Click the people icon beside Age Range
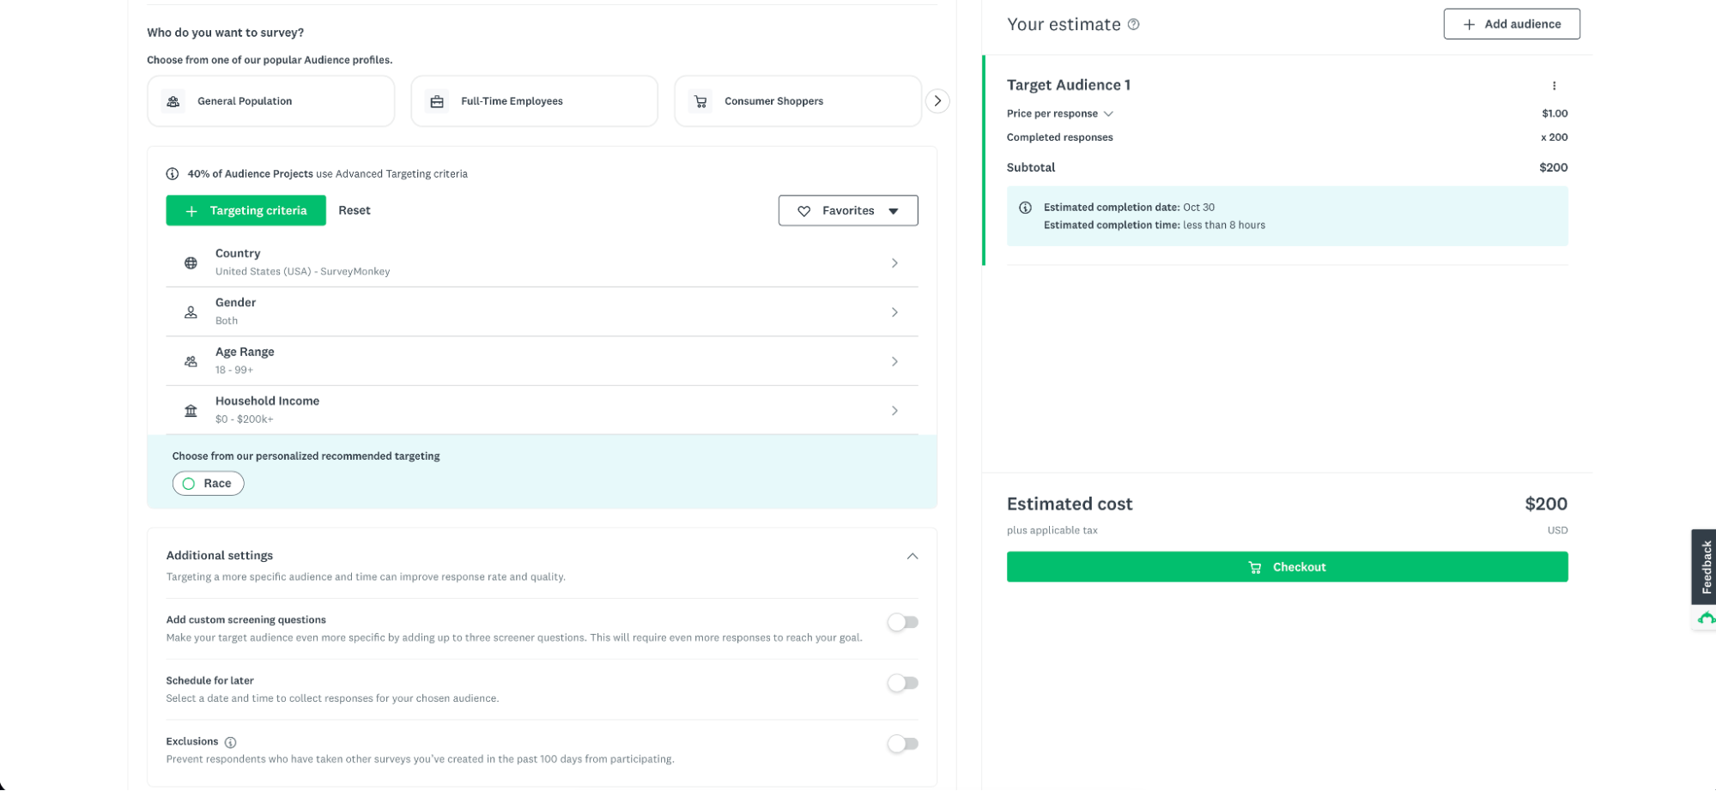The height and width of the screenshot is (791, 1716). pos(191,361)
